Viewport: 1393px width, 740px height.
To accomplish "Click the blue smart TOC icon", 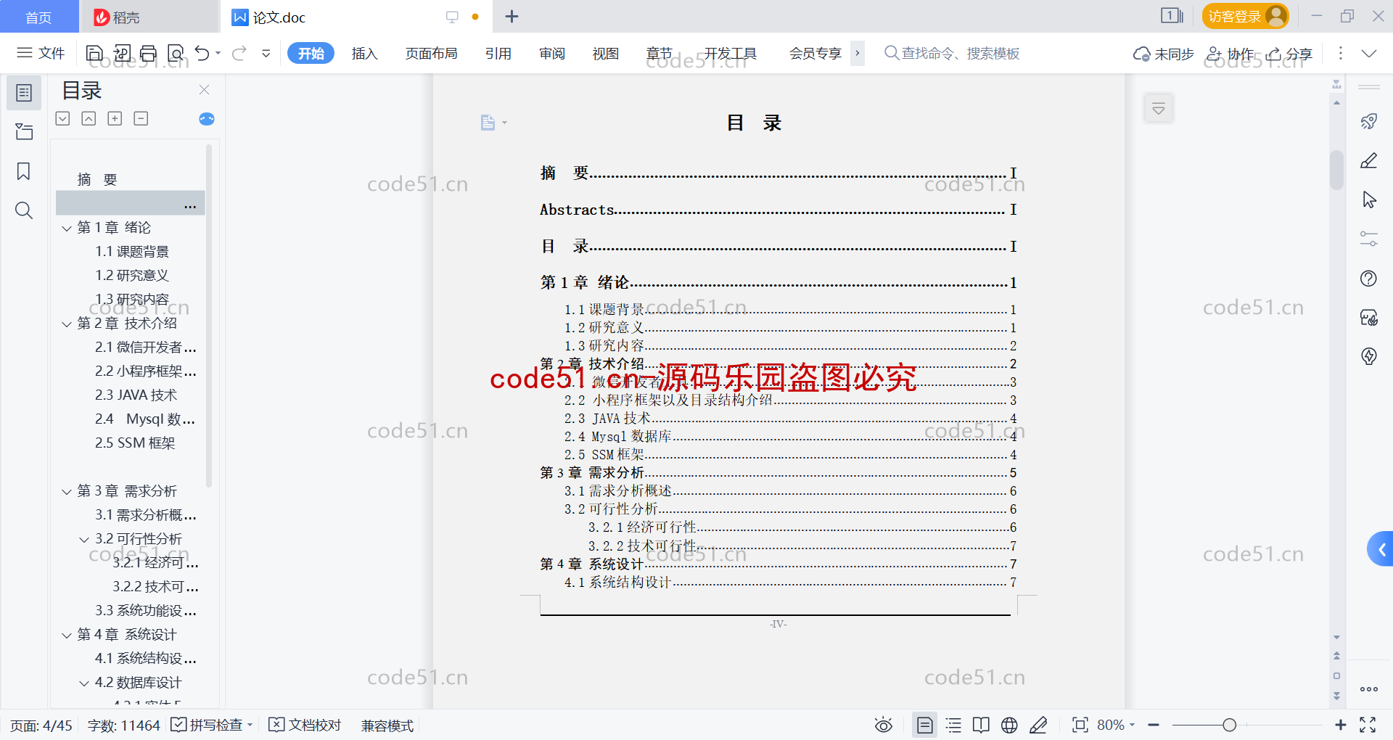I will [x=207, y=118].
